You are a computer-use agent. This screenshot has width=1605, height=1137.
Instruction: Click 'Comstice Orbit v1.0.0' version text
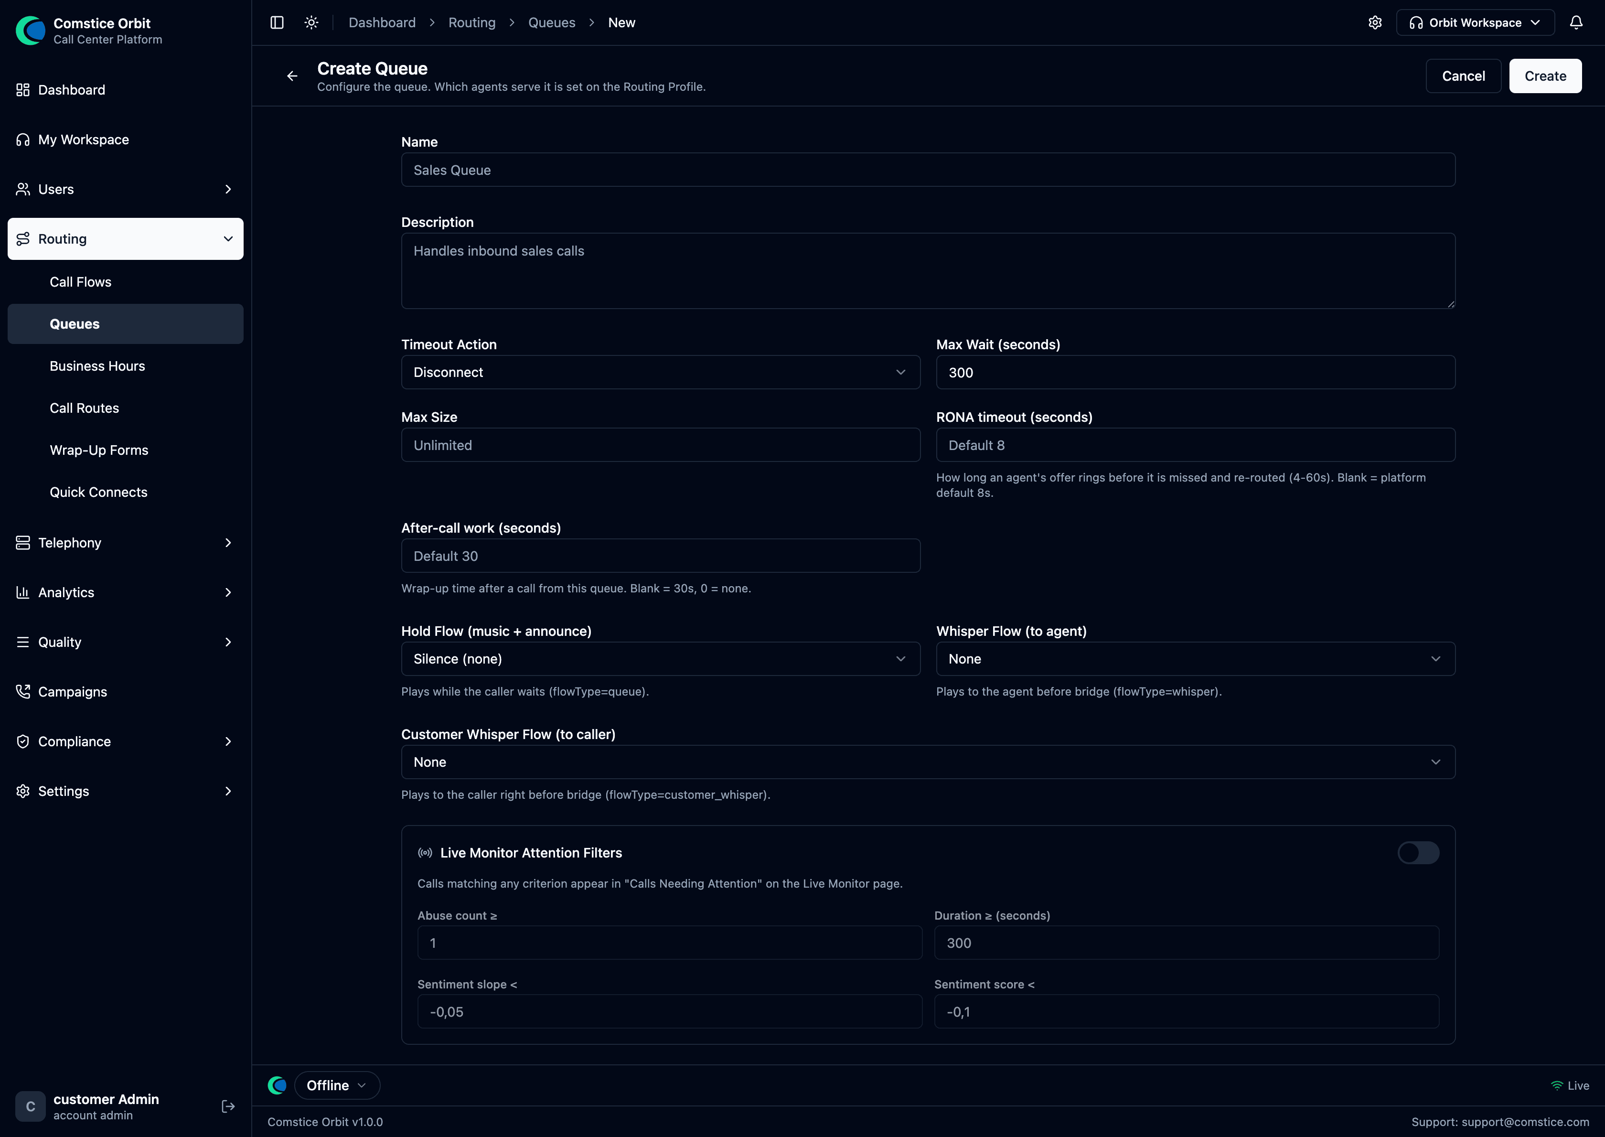(325, 1122)
